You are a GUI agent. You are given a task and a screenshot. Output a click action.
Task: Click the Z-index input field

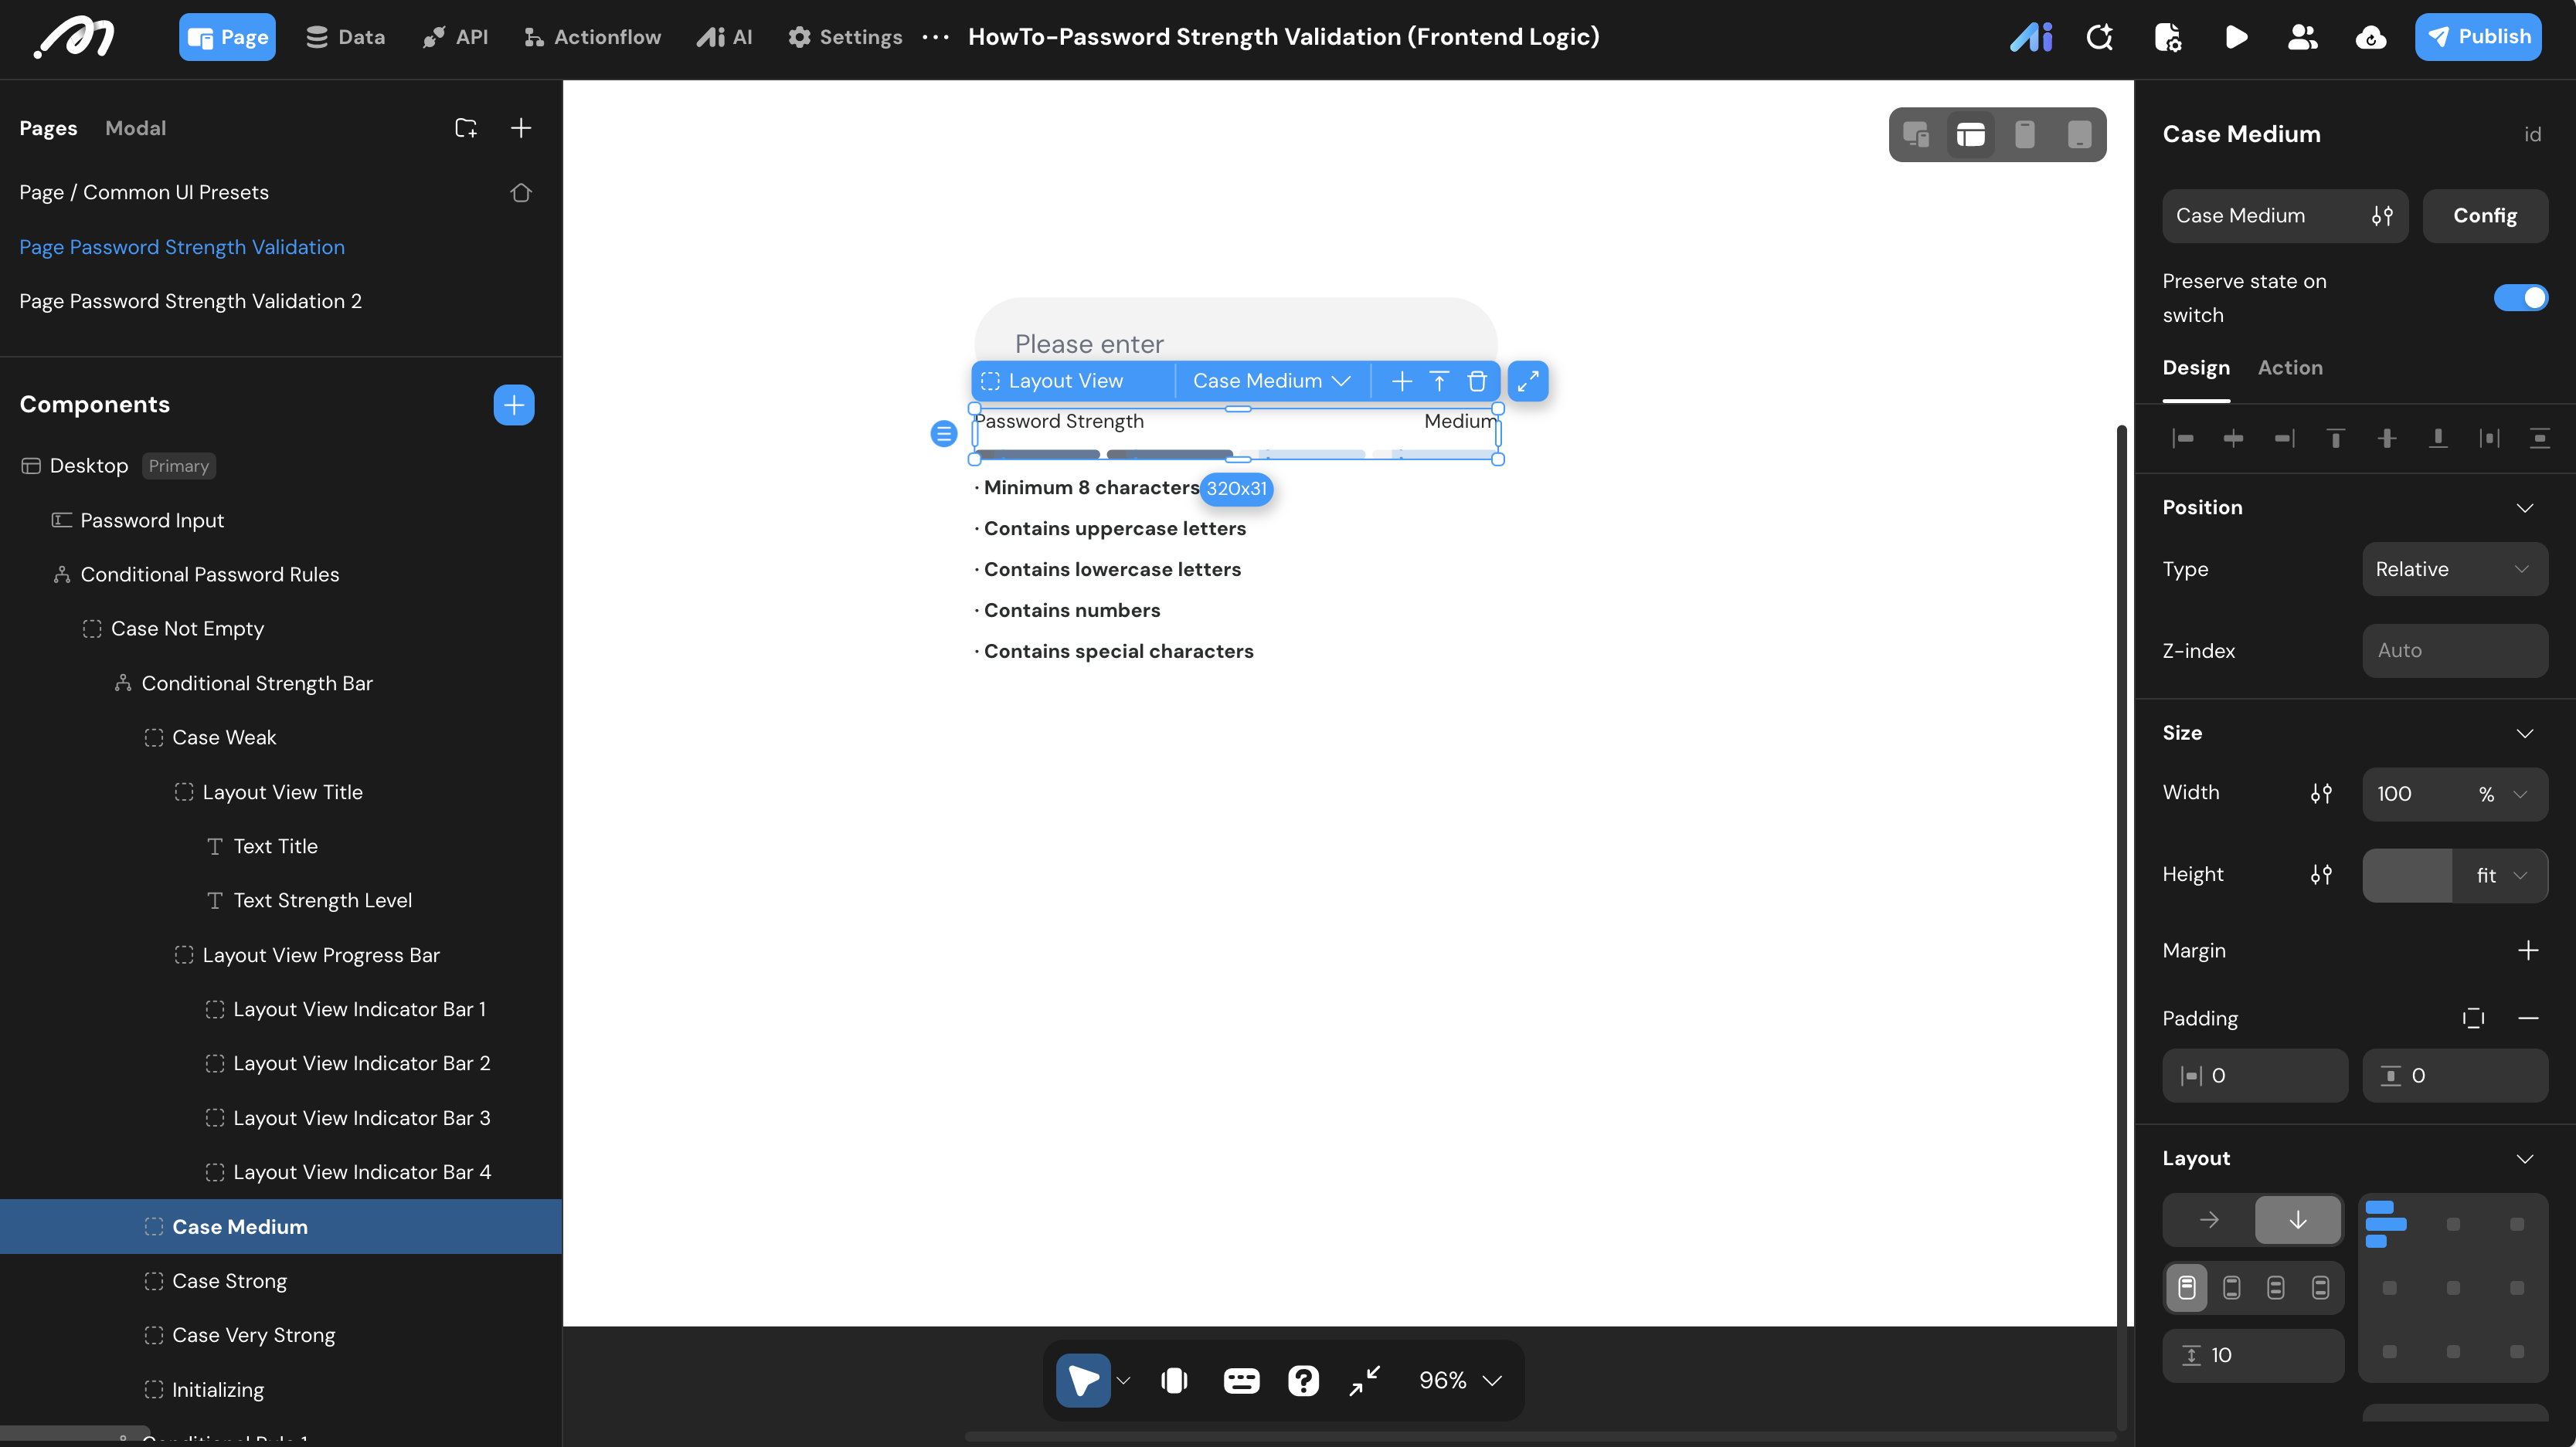2455,651
